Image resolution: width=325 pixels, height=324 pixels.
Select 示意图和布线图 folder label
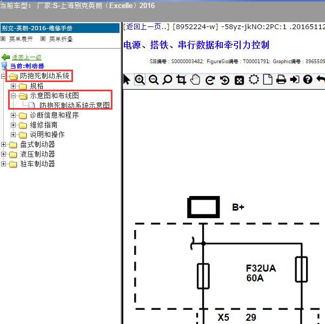click(54, 96)
